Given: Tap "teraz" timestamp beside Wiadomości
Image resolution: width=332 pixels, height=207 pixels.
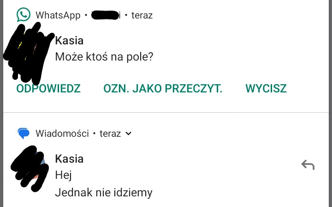Looking at the screenshot, I should coord(110,134).
